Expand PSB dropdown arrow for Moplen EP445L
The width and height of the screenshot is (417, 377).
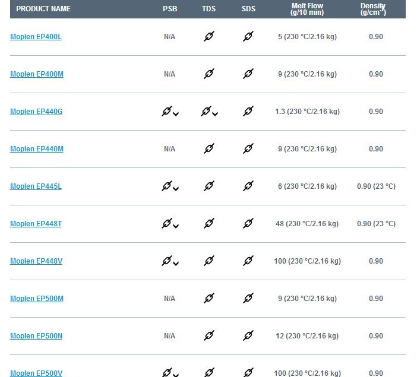pos(176,189)
